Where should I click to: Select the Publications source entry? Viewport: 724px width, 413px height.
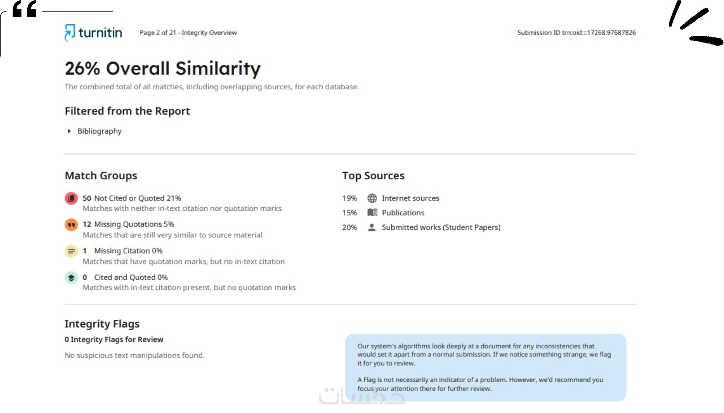click(403, 213)
